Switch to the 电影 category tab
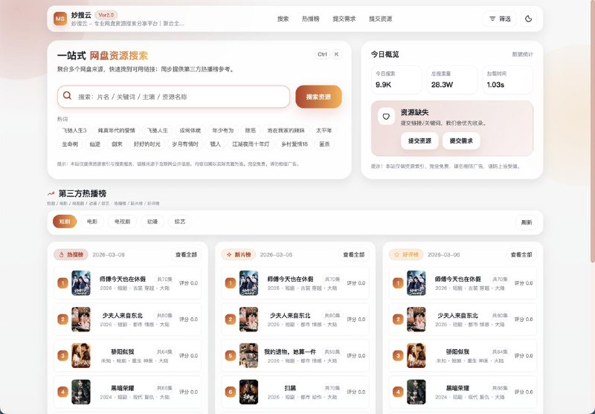Image resolution: width=595 pixels, height=414 pixels. [91, 221]
